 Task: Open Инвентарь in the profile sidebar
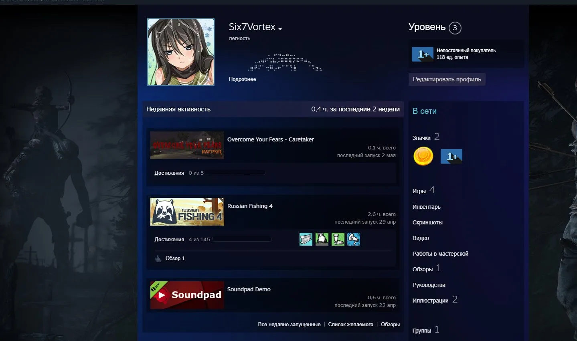tap(426, 207)
